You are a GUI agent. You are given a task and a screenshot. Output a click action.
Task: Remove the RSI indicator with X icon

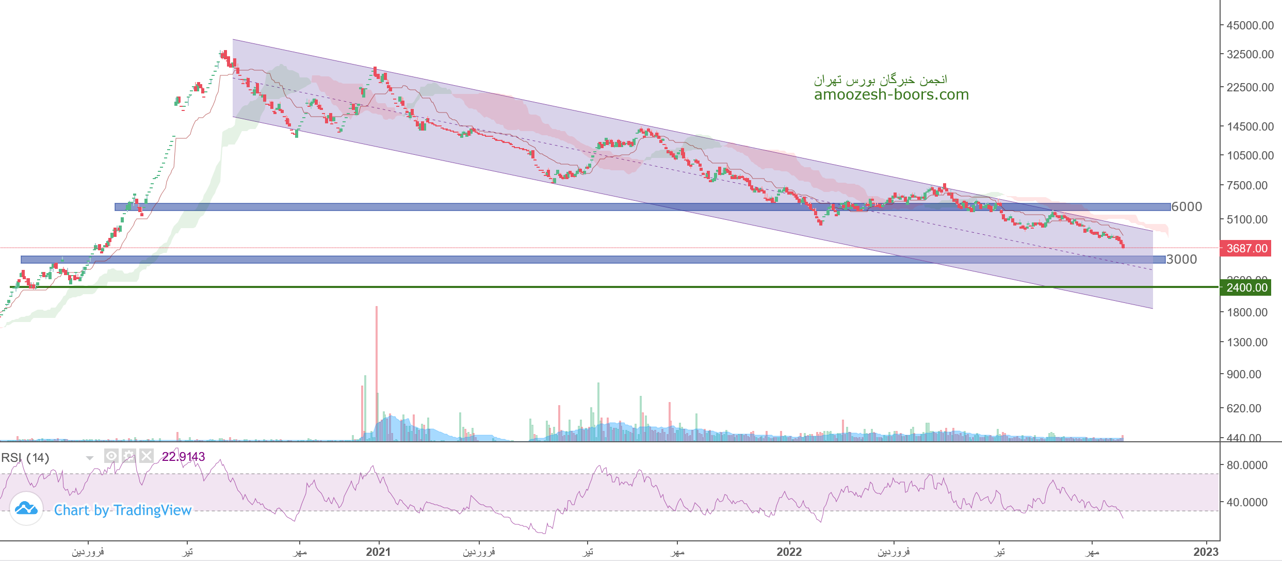147,456
